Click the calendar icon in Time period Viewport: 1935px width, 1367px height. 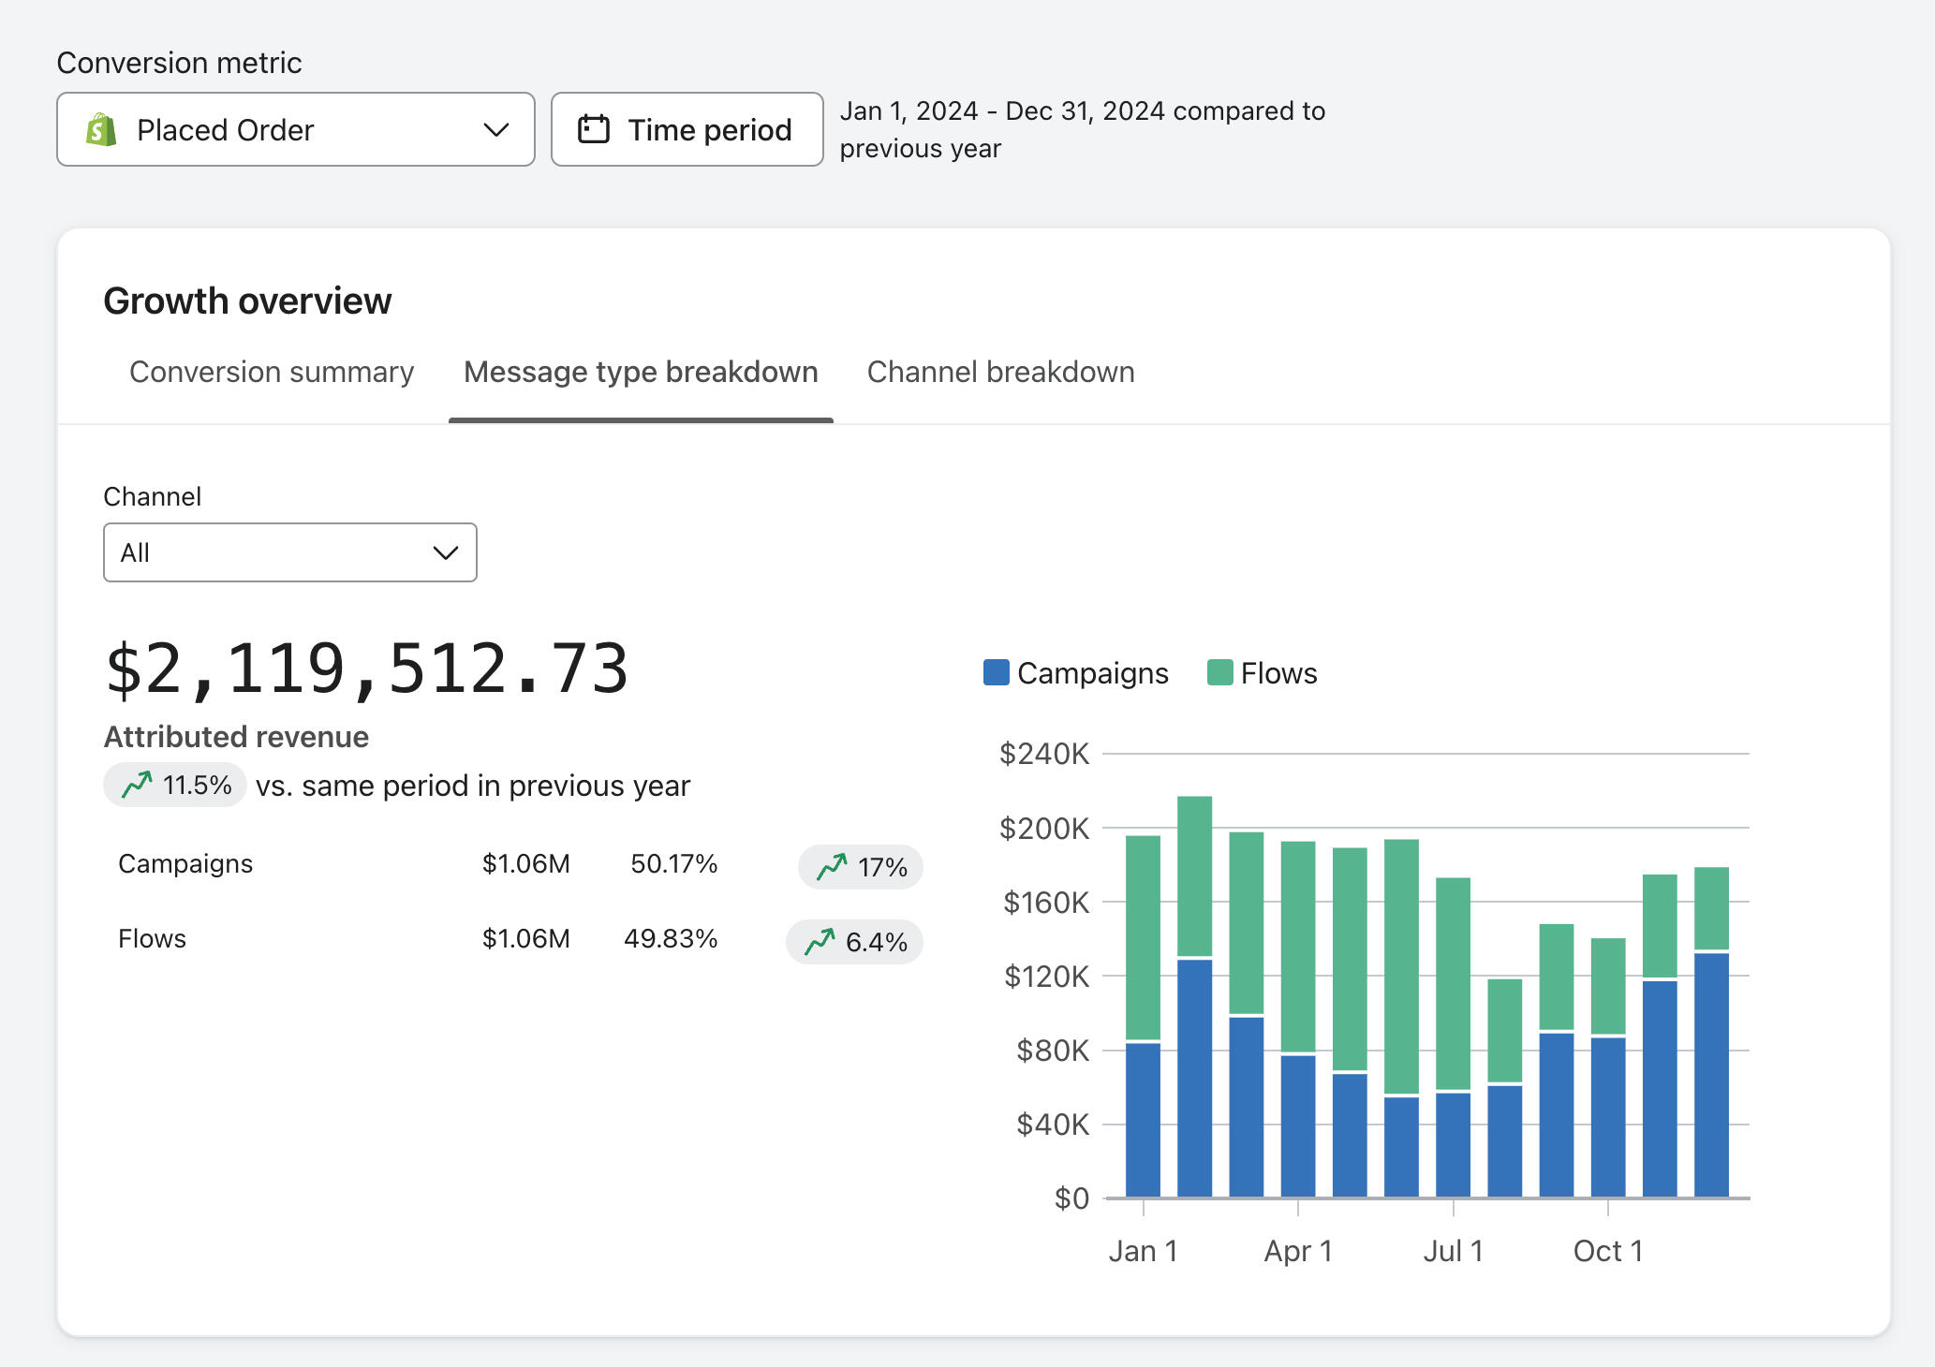(594, 129)
